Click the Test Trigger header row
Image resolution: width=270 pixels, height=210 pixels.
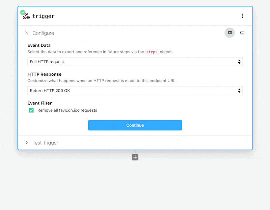point(45,142)
